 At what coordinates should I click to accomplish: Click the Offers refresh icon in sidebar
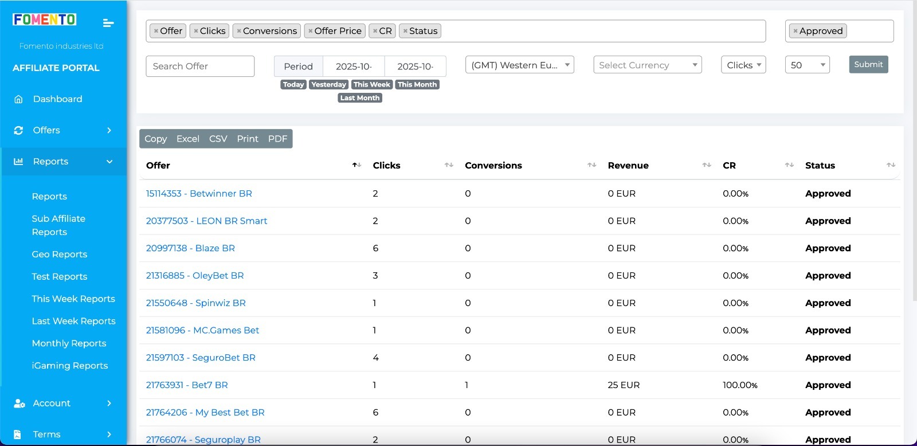pos(18,131)
